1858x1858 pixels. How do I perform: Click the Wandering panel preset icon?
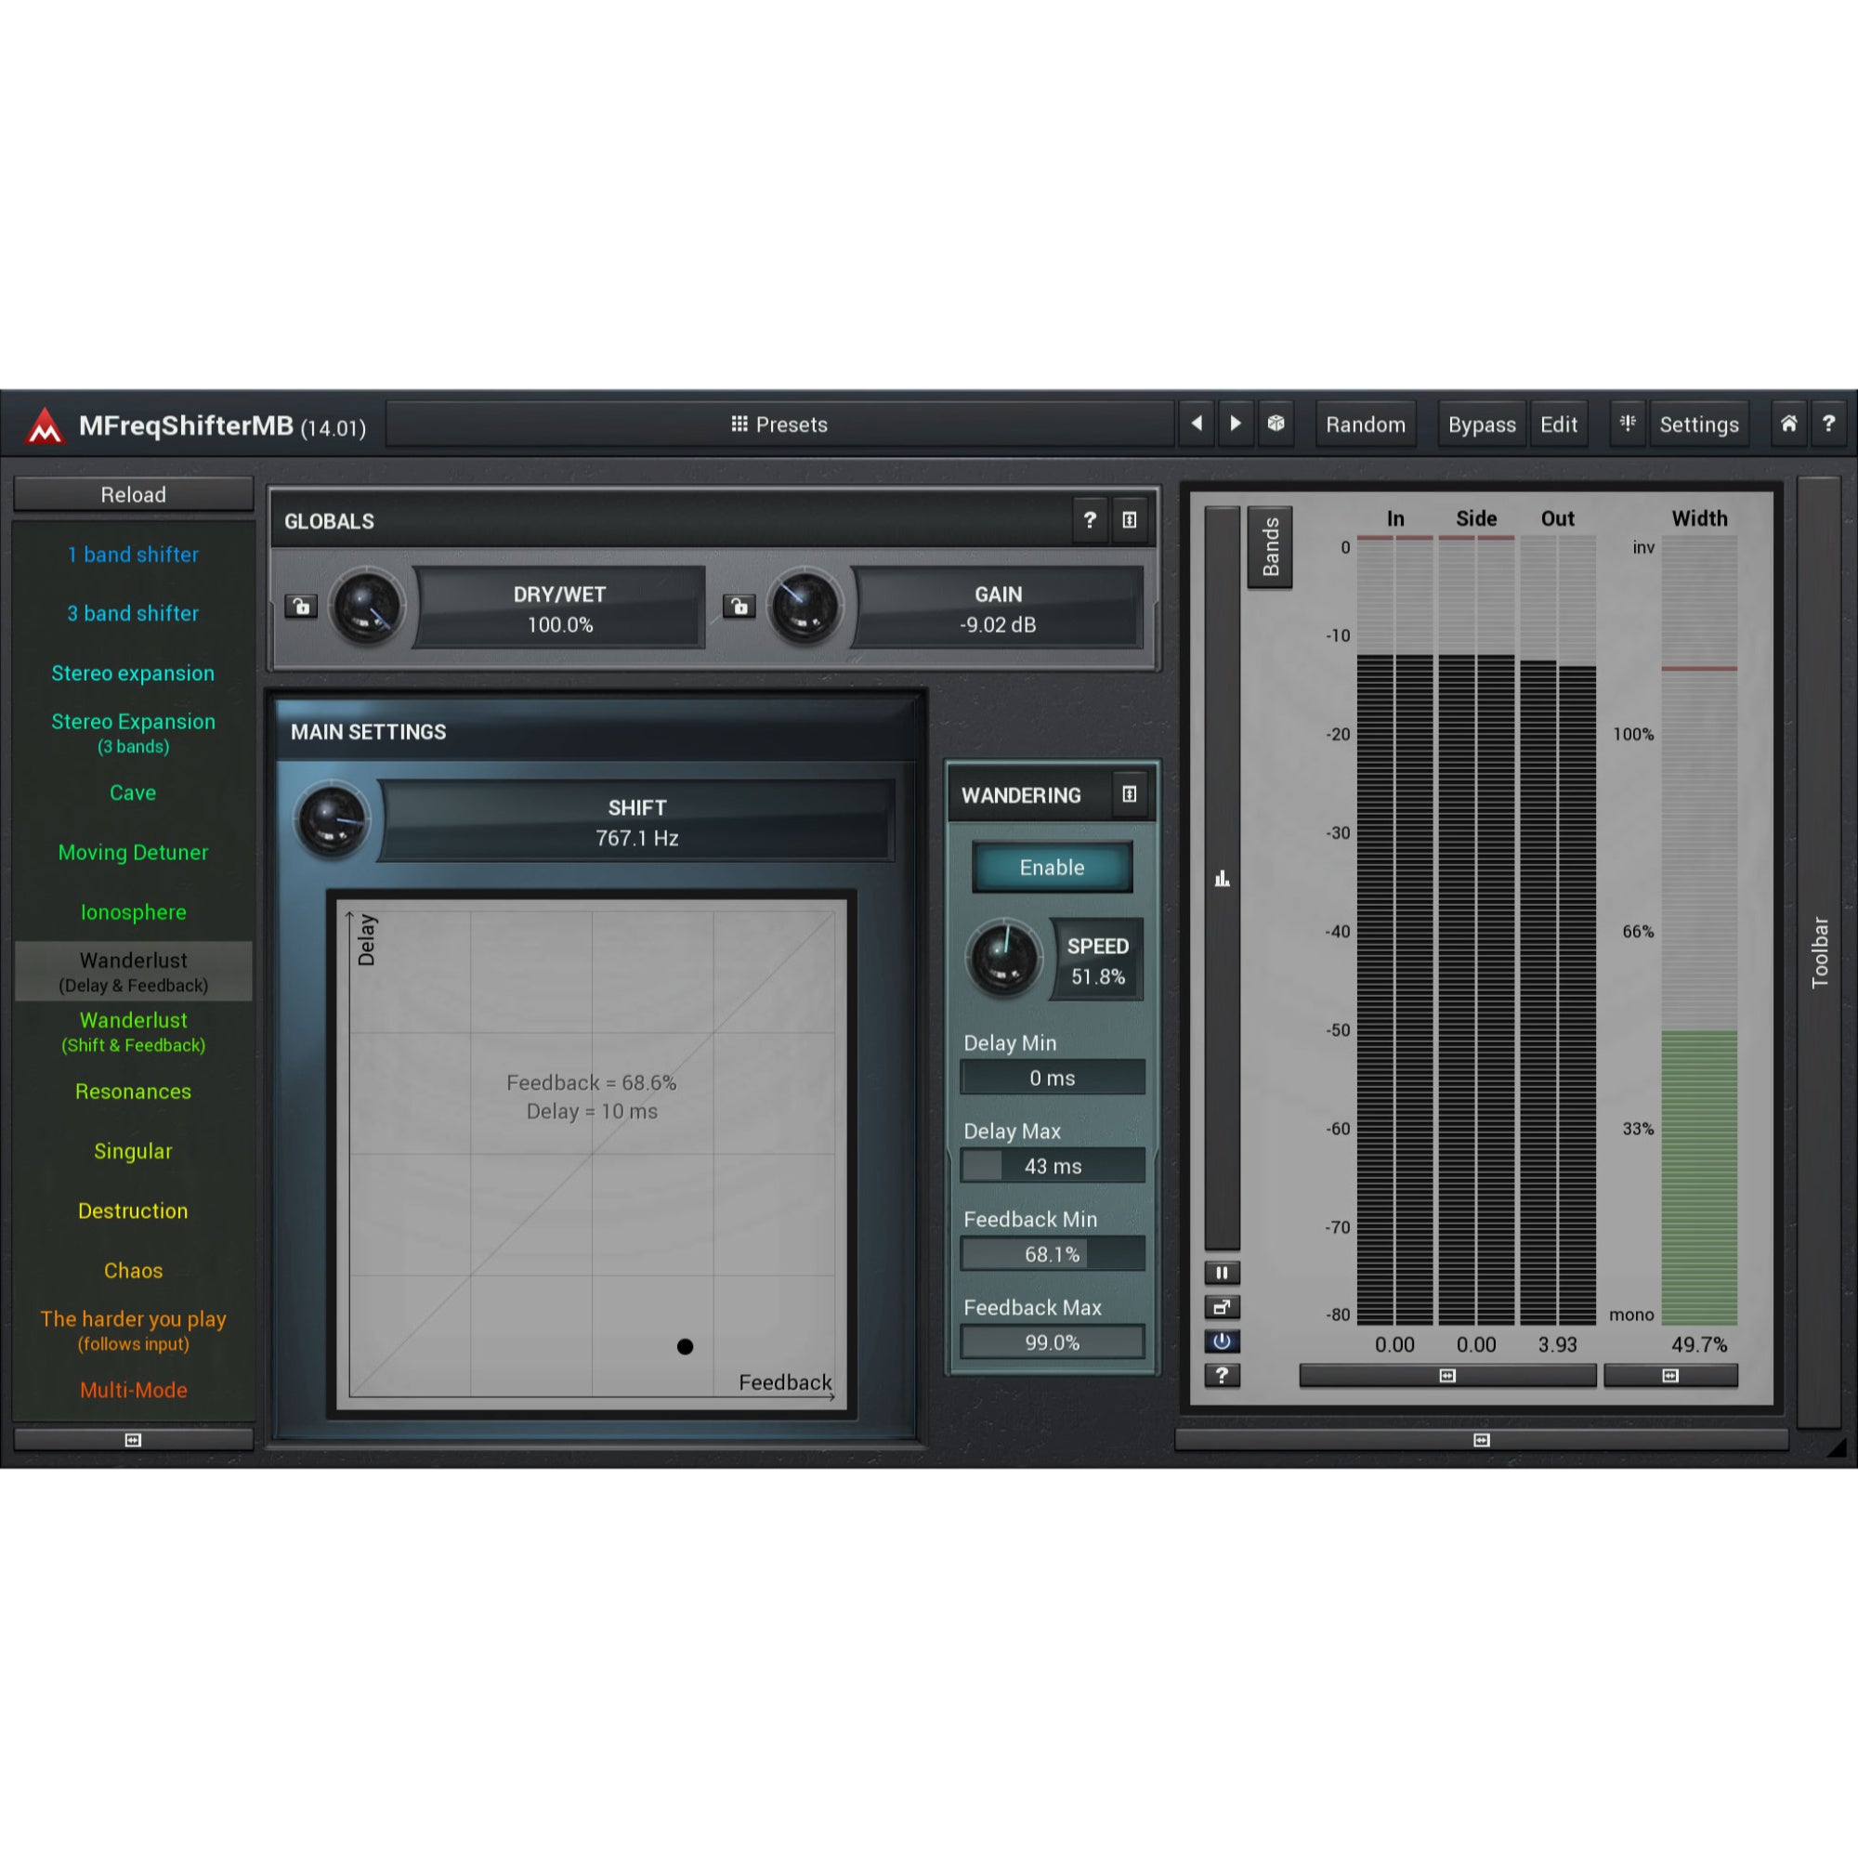coord(1130,794)
